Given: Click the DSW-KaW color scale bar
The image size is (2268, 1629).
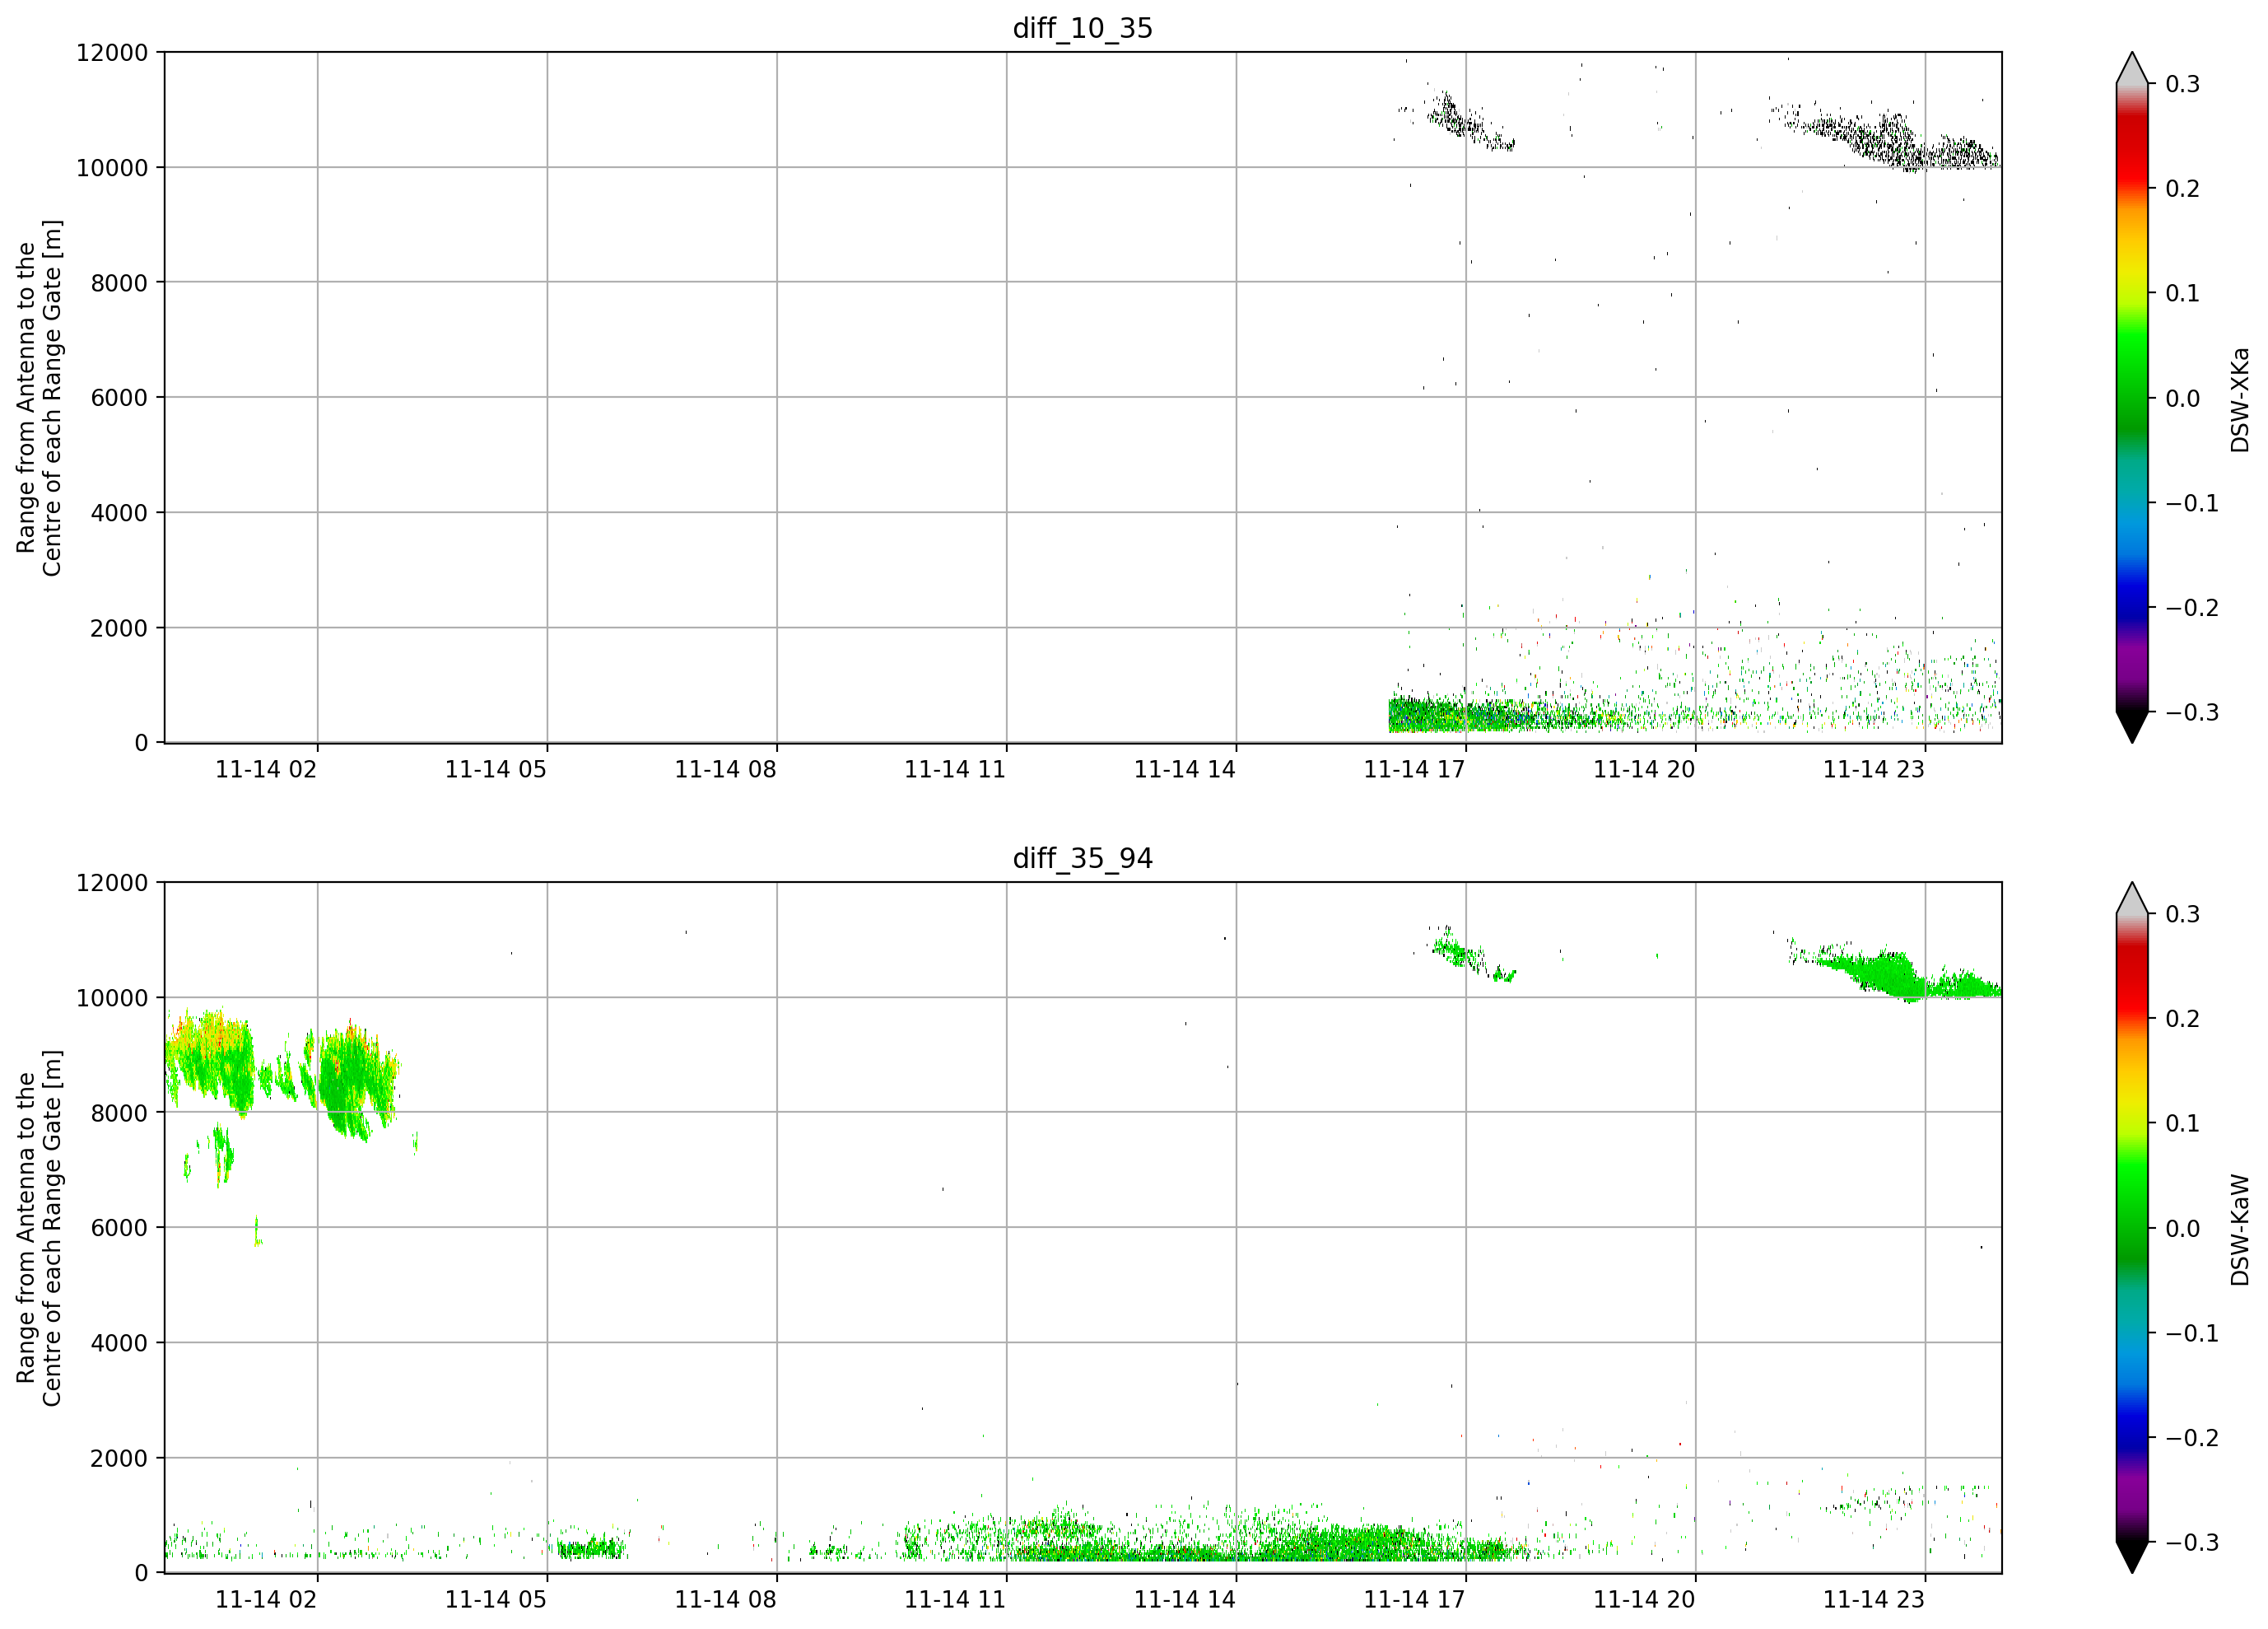Looking at the screenshot, I should point(2132,1228).
